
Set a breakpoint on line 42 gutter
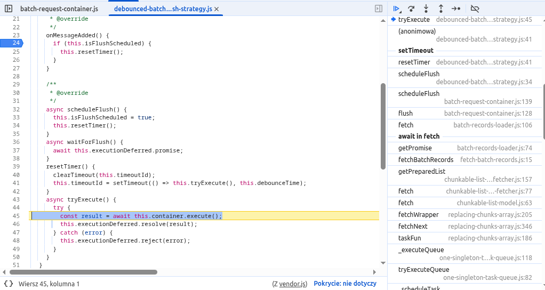point(15,191)
